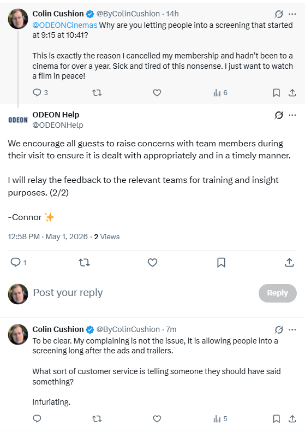Bookmark the 14h Colin Cushion tweet
This screenshot has width=305, height=432.
click(277, 93)
